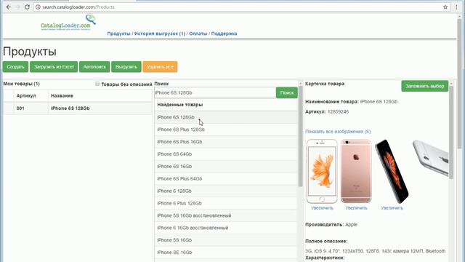Image resolution: width=465 pixels, height=262 pixels.
Task: Click the Выгрузить button
Action: click(x=126, y=67)
